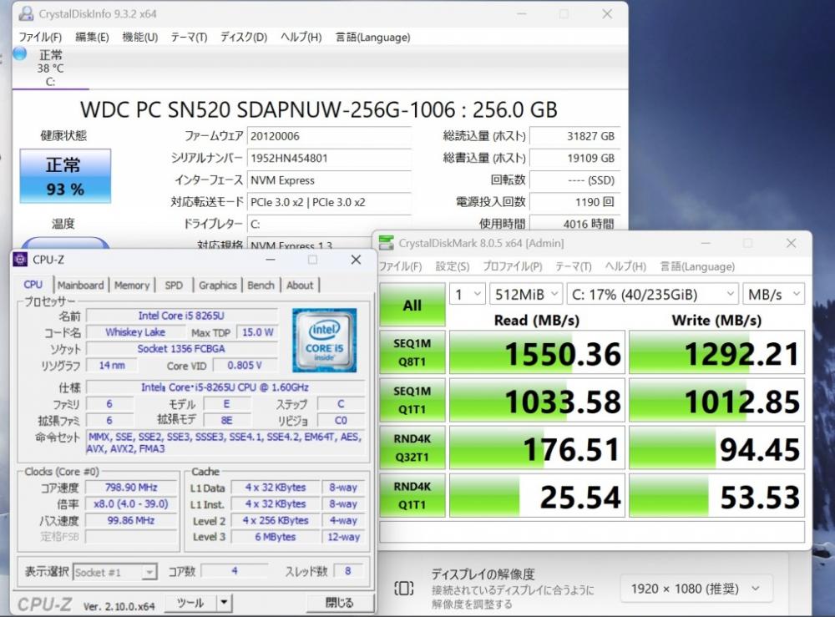Open the 編集(E) menu in CrystalDiskInfo

click(92, 37)
